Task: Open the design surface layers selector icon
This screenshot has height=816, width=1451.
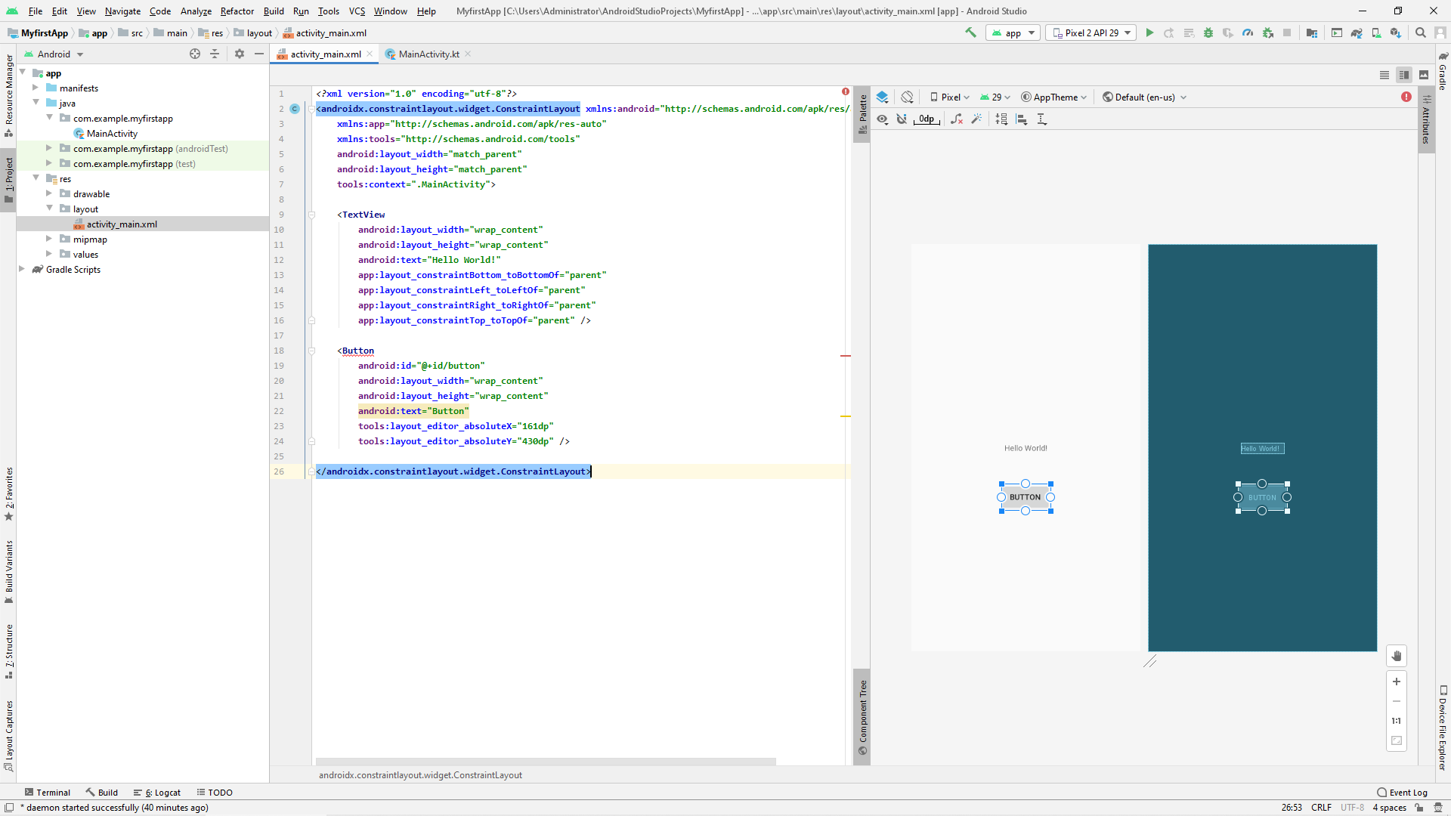Action: click(x=882, y=97)
